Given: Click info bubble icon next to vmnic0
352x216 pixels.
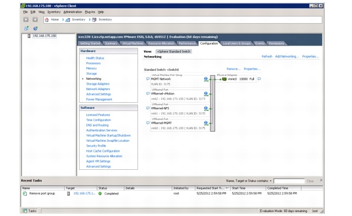Looking at the screenshot, I should pos(259,79).
